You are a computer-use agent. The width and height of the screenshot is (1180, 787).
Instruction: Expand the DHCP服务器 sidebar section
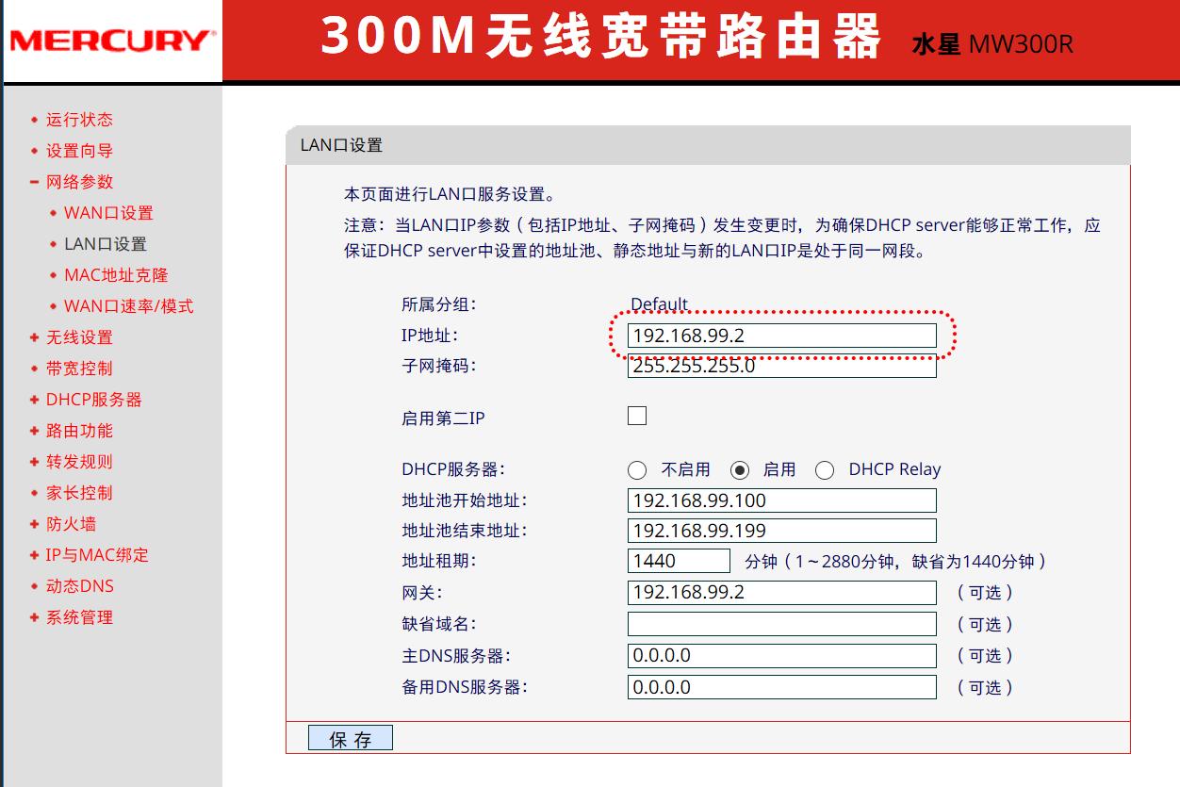click(x=91, y=400)
